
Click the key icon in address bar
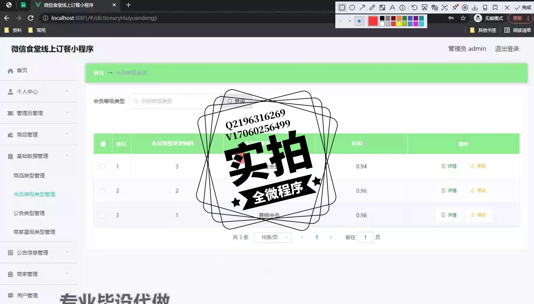pyautogui.click(x=451, y=18)
